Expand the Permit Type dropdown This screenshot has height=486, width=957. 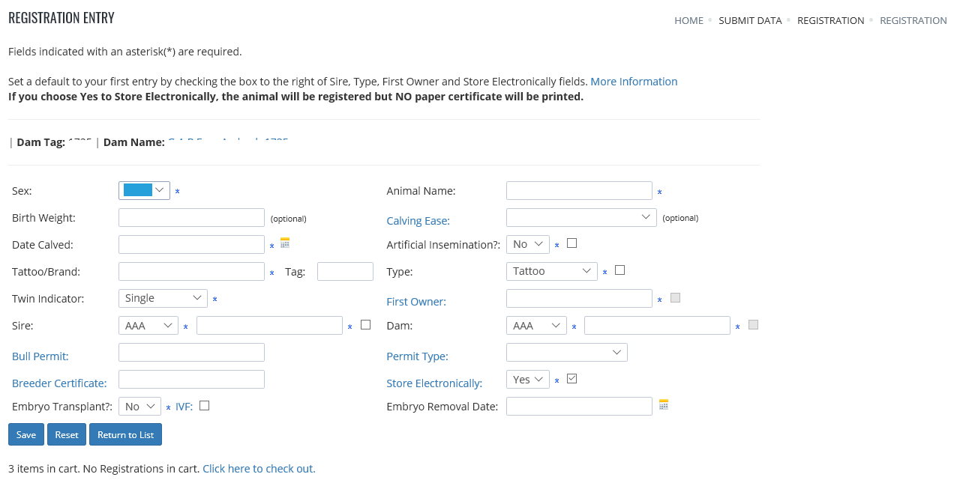pyautogui.click(x=567, y=352)
